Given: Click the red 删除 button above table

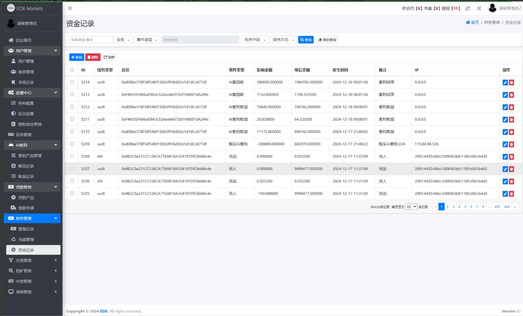Looking at the screenshot, I should pyautogui.click(x=93, y=57).
